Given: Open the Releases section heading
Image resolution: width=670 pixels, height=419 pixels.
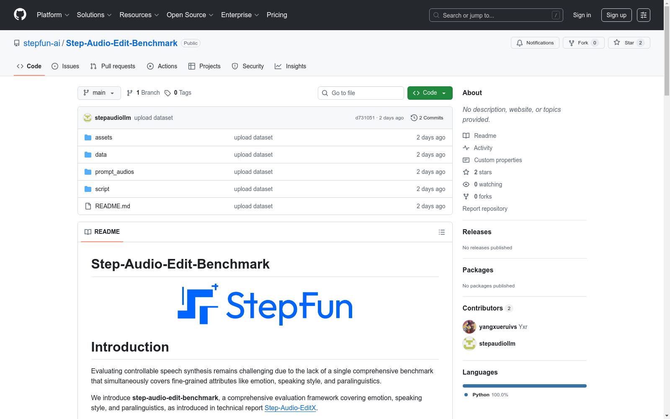Looking at the screenshot, I should (477, 232).
